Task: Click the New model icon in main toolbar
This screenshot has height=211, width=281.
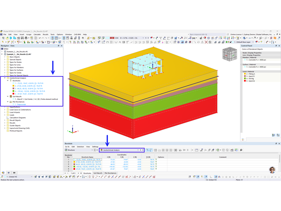Action: [3, 38]
